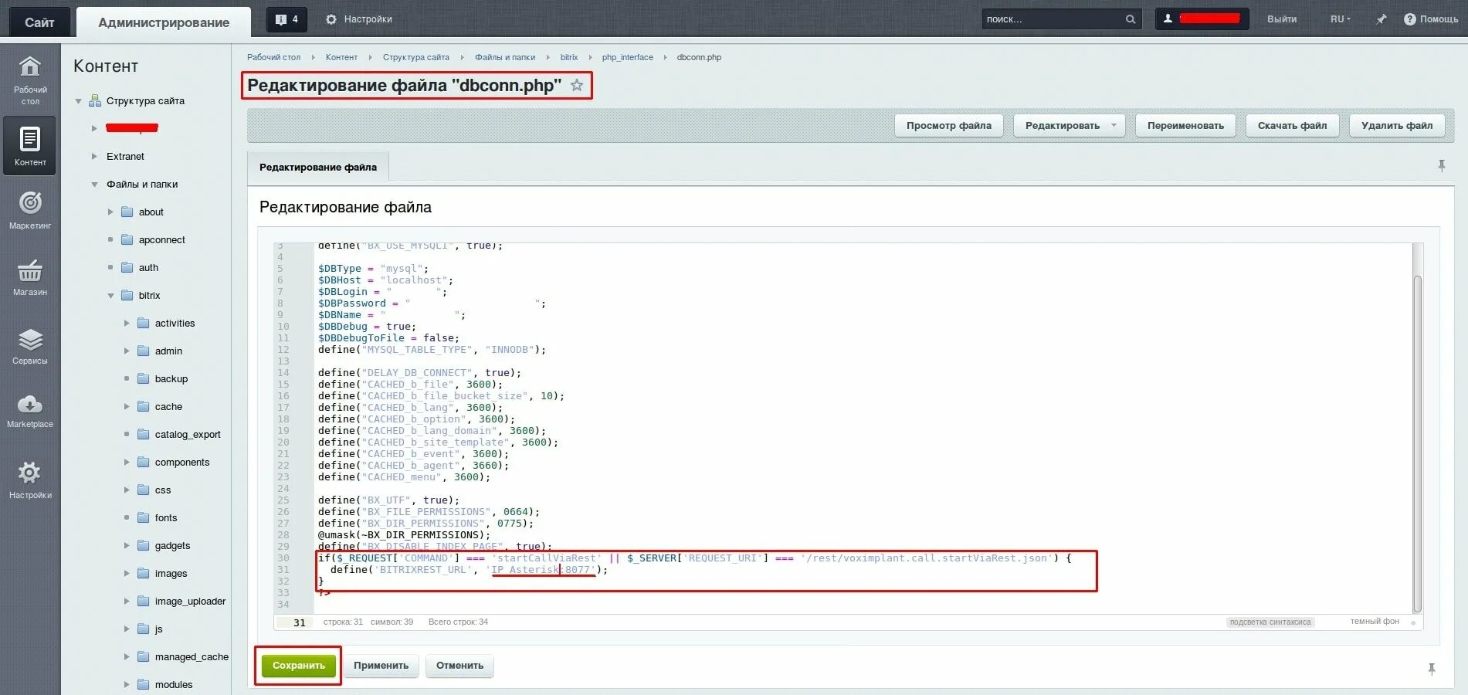Click the user profile icon
Screen dimensions: 1468x695
click(x=1168, y=19)
